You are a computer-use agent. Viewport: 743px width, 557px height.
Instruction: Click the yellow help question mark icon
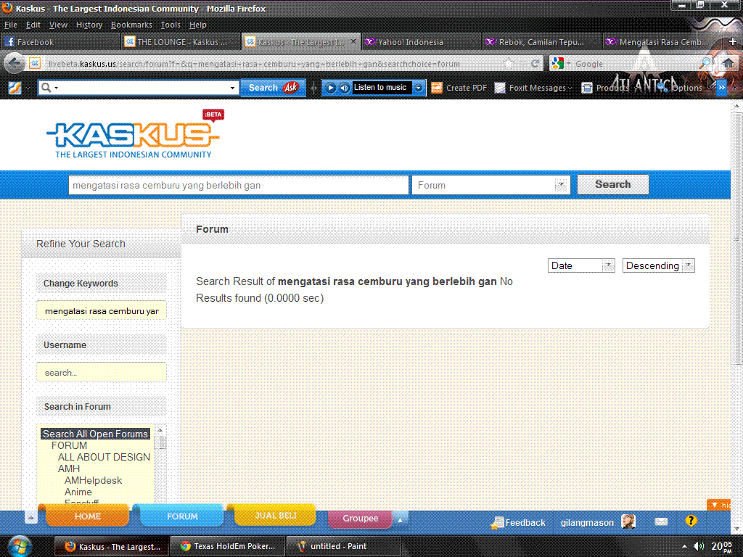(x=691, y=521)
